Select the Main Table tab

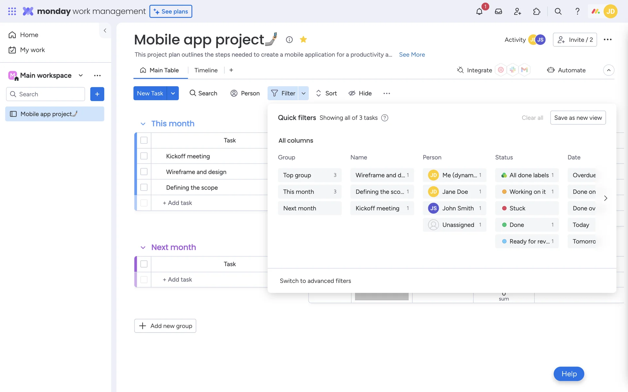click(x=160, y=70)
